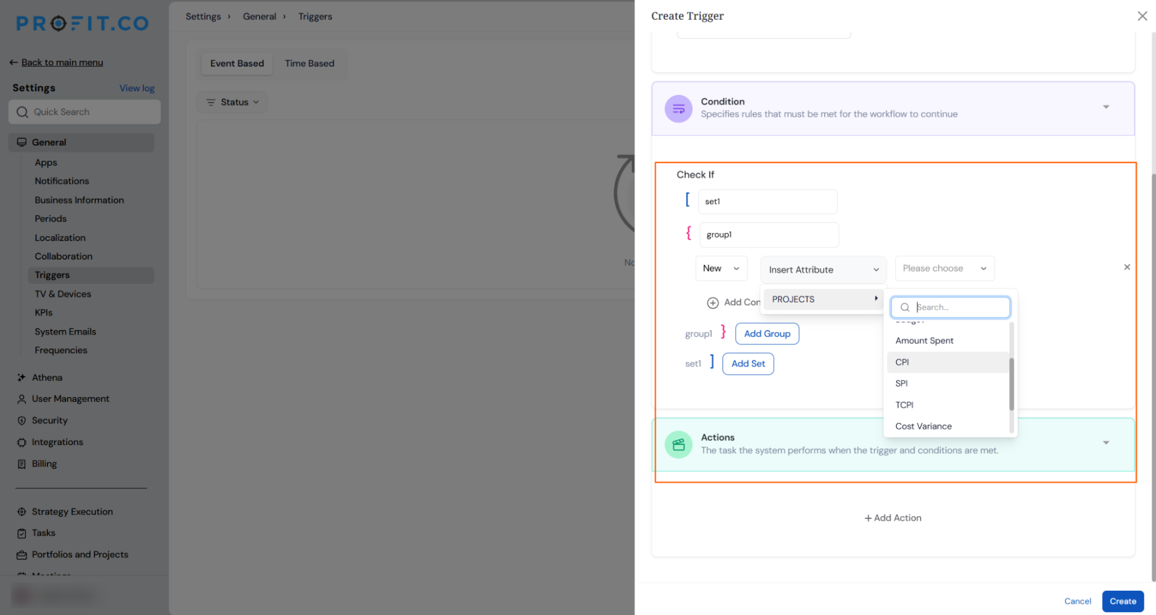Click the Profit.co logo
This screenshot has height=615, width=1156.
82,23
